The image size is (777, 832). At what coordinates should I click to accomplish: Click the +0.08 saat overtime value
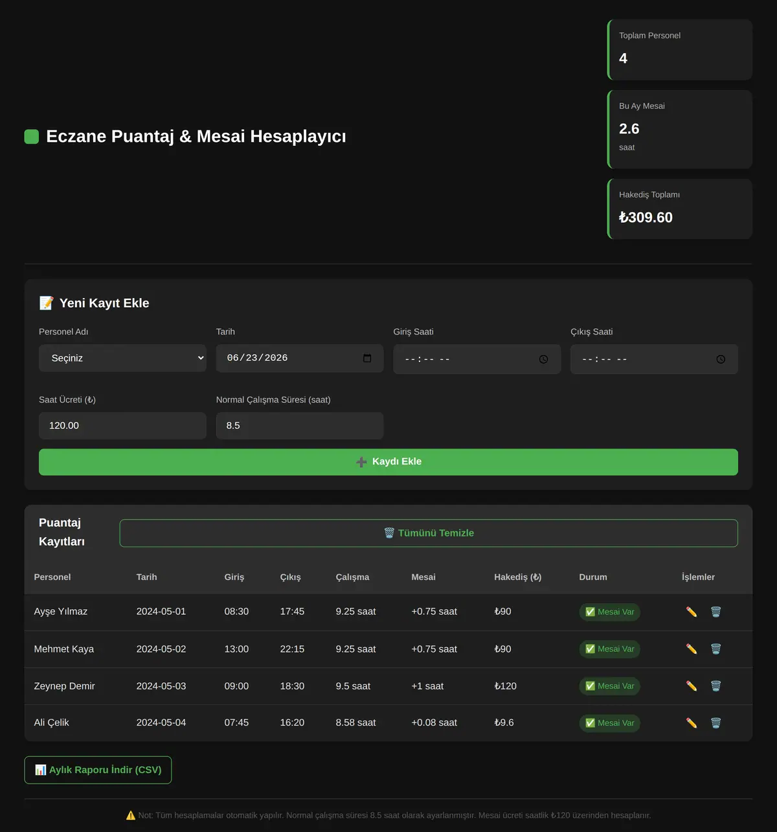(434, 722)
